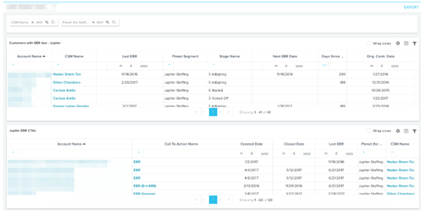Click the Days Since value 290

[x=342, y=74]
